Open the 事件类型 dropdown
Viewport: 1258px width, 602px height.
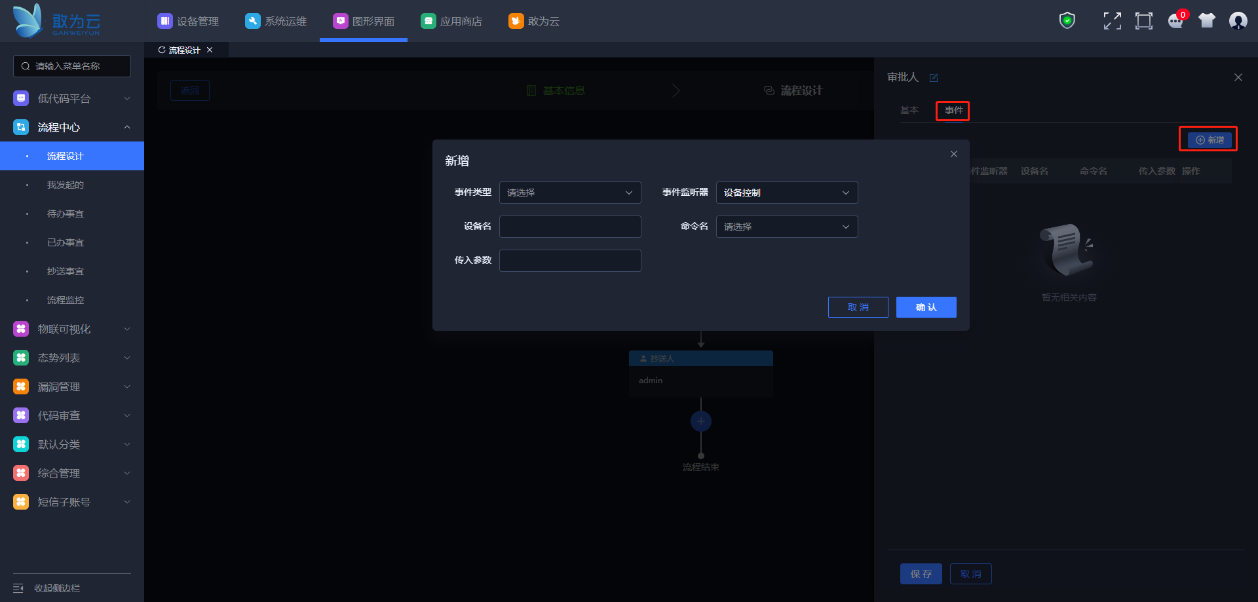coord(570,193)
